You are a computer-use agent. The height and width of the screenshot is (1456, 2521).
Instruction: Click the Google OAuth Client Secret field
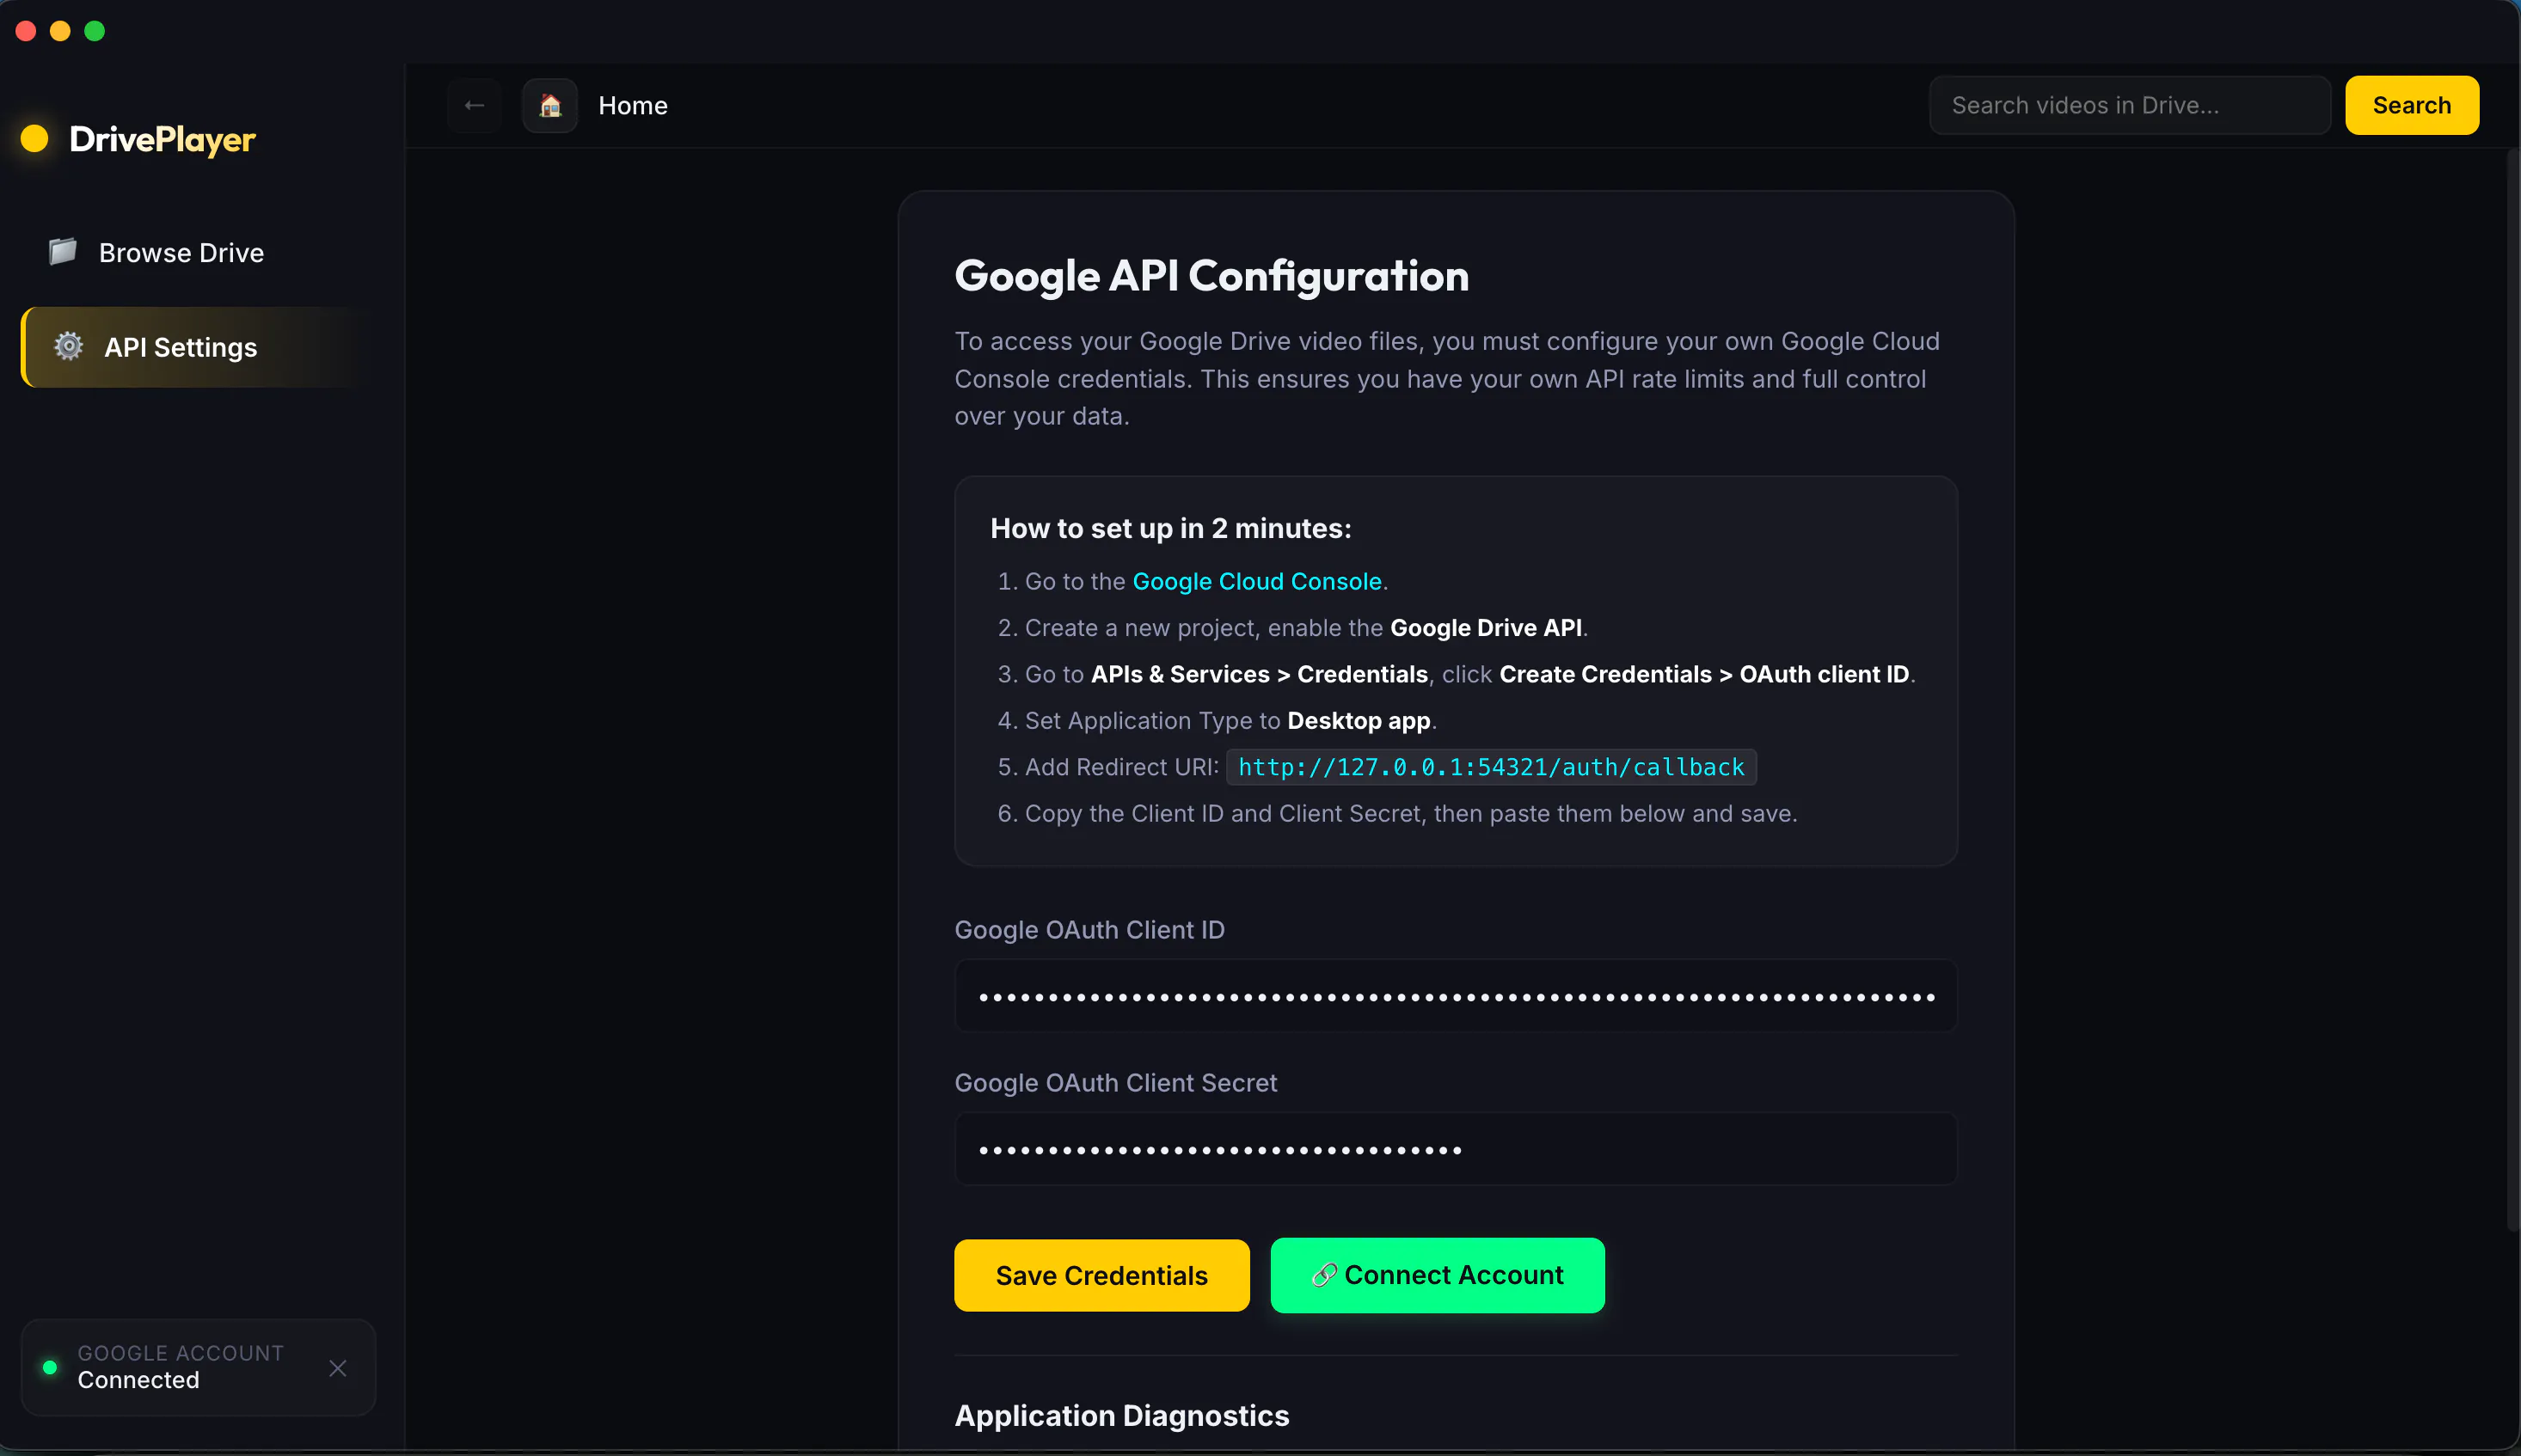(1456, 1149)
